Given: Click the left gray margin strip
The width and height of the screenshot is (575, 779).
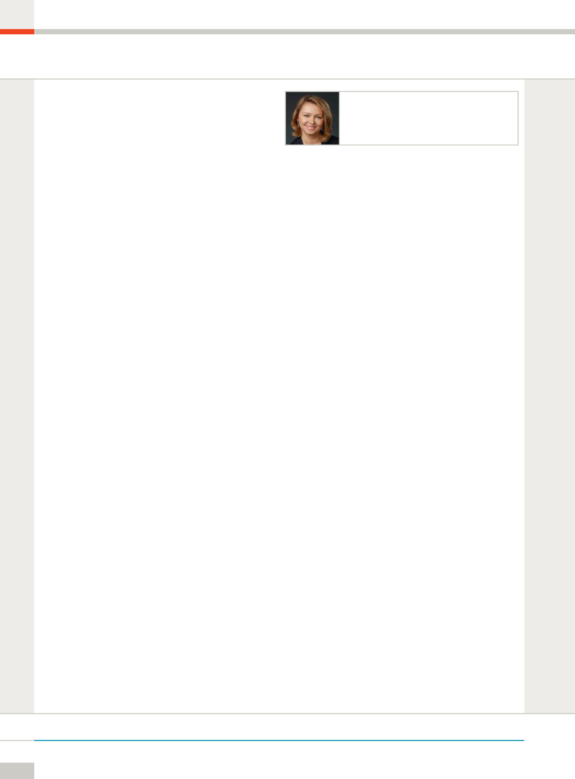Looking at the screenshot, I should (17, 396).
